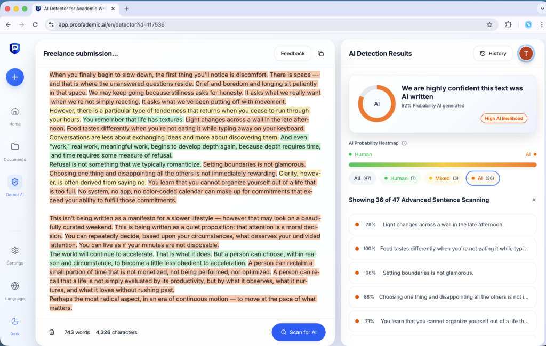Delete the text with the trash icon
546x346 pixels.
(52, 332)
